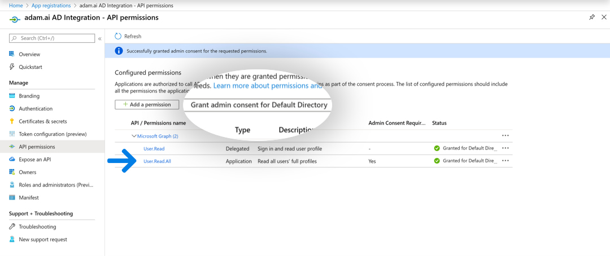Click the Microsoft Graph (2) link
Viewport: 610px width, 256px height.
(x=158, y=136)
